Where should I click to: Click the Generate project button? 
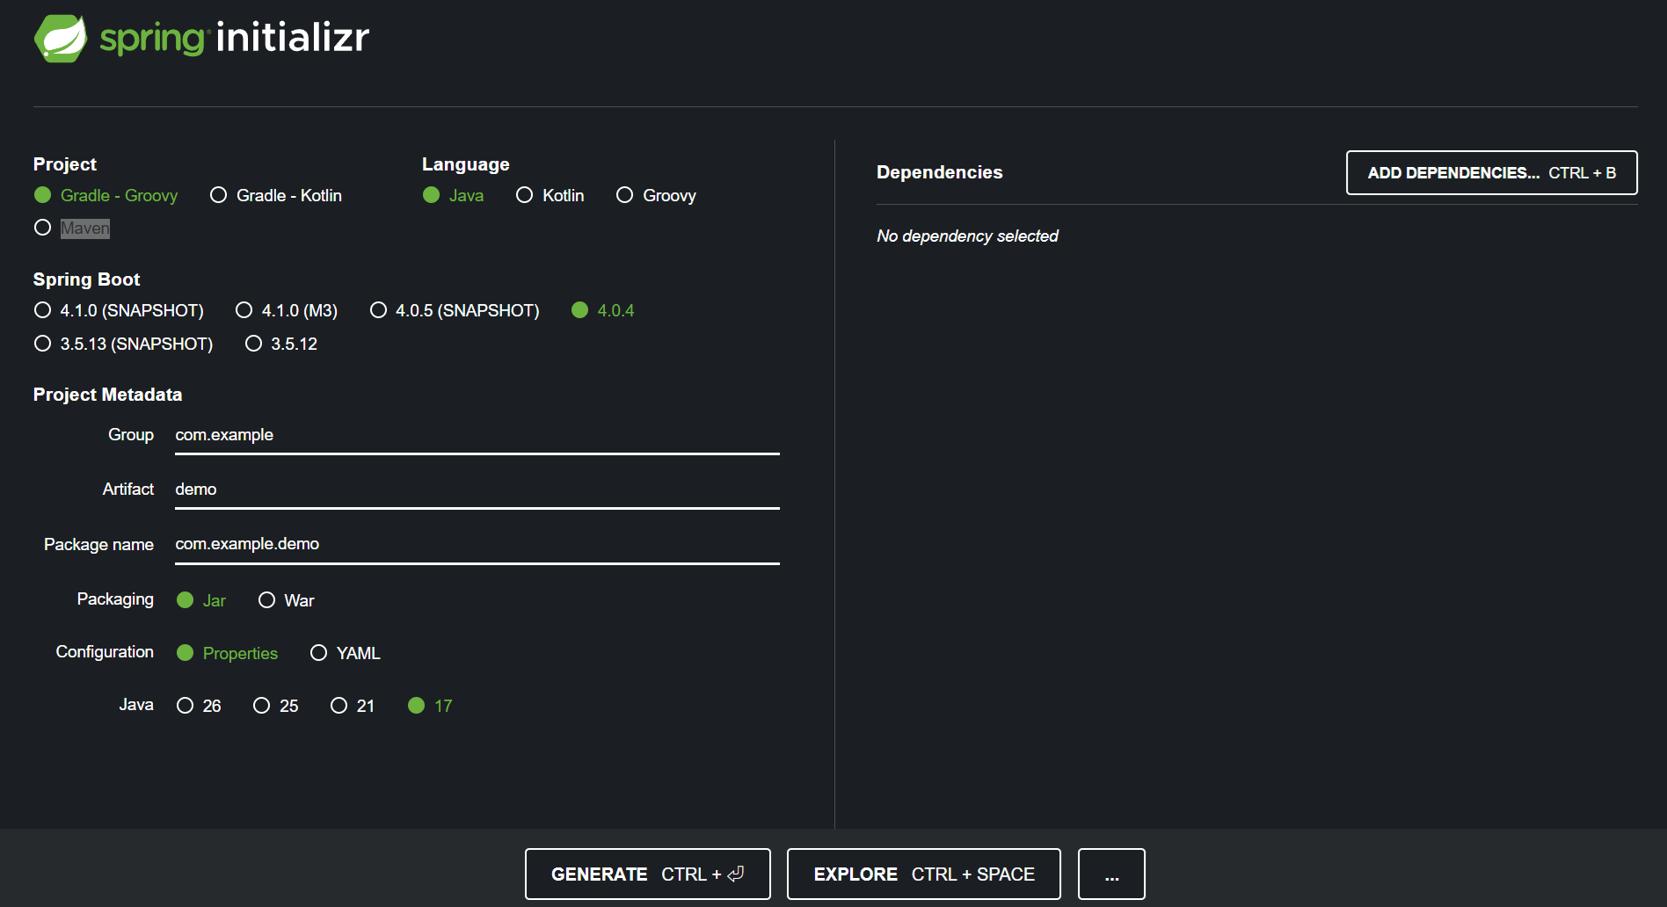coord(648,874)
